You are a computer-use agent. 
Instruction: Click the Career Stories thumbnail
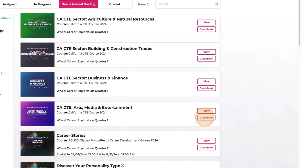[x=37, y=144]
